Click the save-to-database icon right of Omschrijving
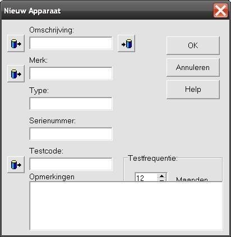Viewport: 231px width, 237px height. coord(126,44)
